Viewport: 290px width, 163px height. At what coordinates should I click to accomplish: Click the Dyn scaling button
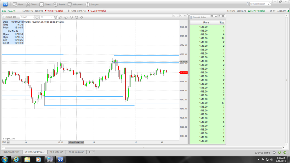(4, 142)
